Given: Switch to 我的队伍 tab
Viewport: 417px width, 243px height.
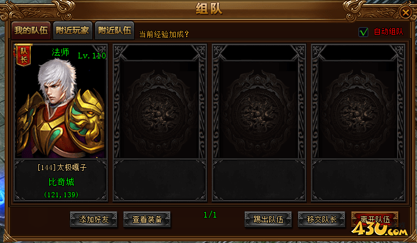Looking at the screenshot, I should pyautogui.click(x=31, y=31).
